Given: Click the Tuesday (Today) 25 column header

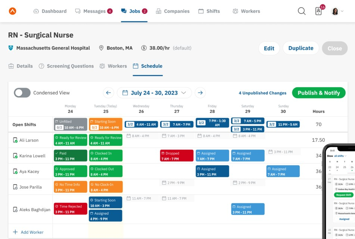Looking at the screenshot, I should (106, 109).
